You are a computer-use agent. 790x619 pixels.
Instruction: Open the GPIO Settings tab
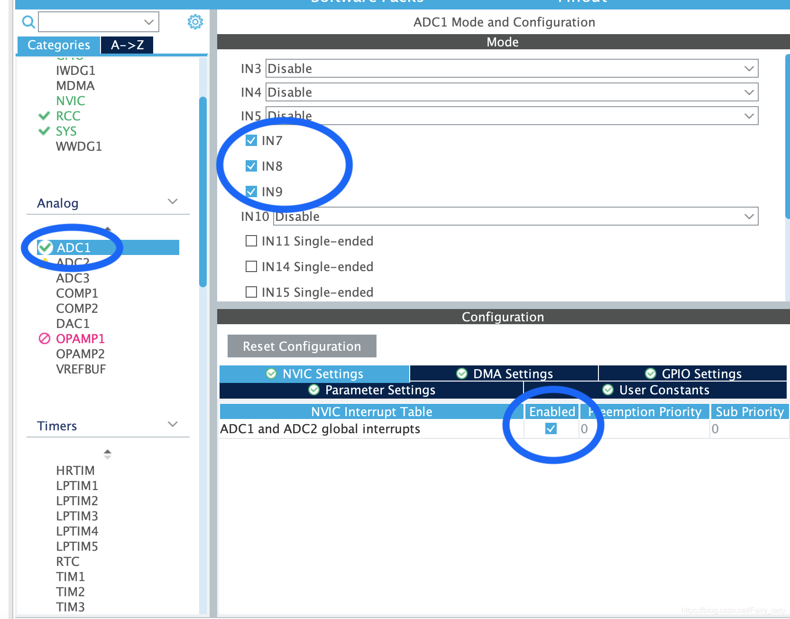pyautogui.click(x=693, y=373)
